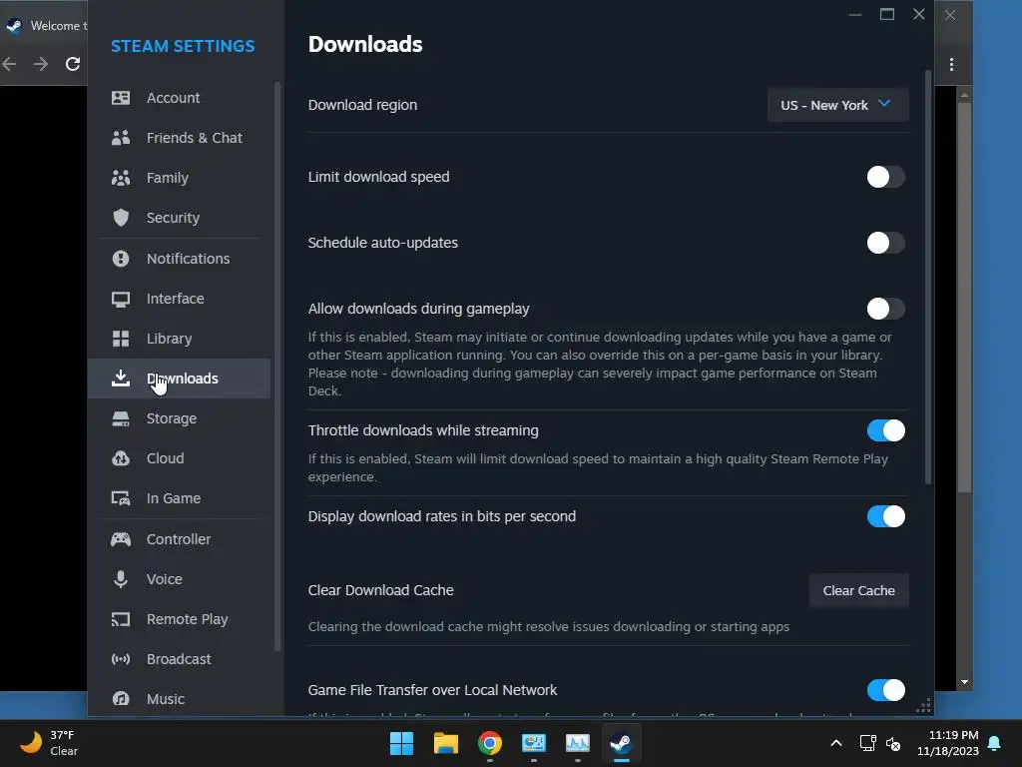Click the Storage drive icon
1022x767 pixels.
[121, 418]
